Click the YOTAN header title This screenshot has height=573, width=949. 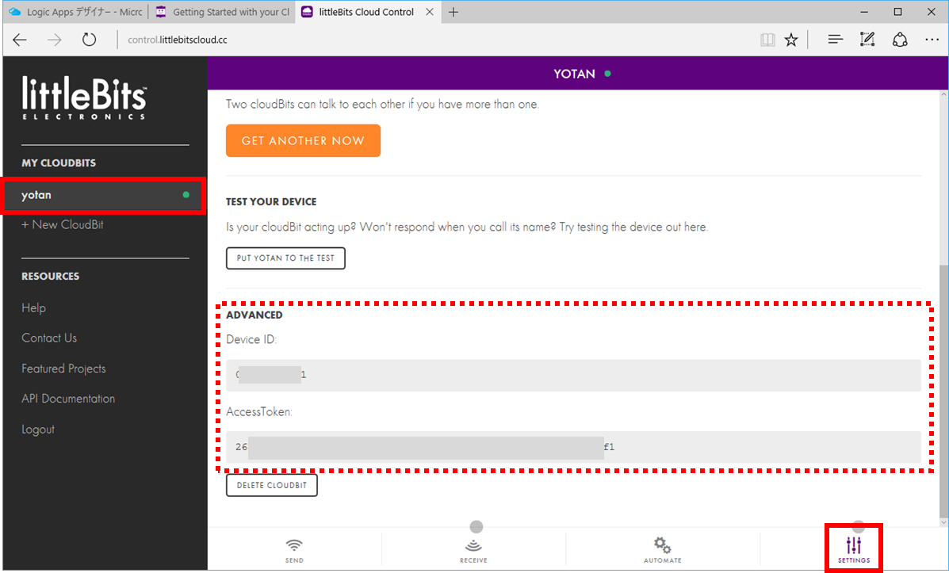(574, 74)
